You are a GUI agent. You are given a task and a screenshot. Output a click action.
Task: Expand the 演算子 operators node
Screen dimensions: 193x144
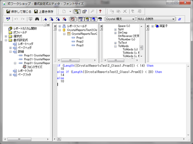(x=152, y=26)
